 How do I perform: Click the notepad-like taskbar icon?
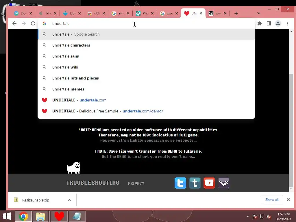[x=77, y=216]
